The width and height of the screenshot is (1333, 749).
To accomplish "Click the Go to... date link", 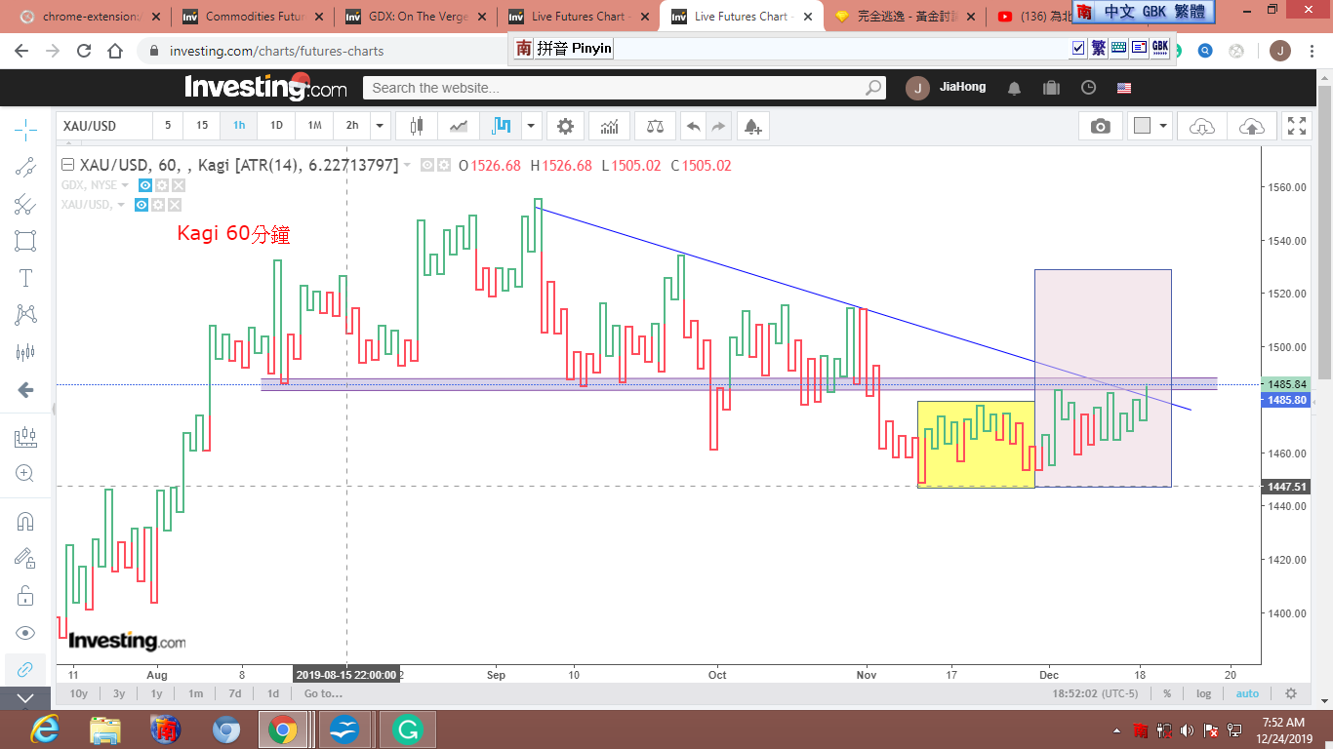I will tap(323, 693).
